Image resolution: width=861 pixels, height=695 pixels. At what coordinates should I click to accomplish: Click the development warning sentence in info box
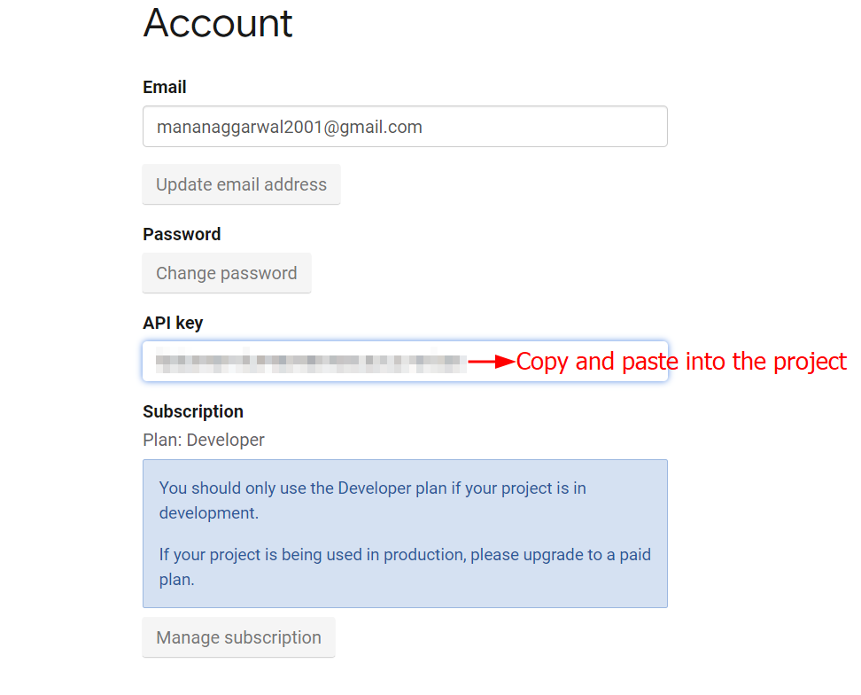tap(372, 499)
